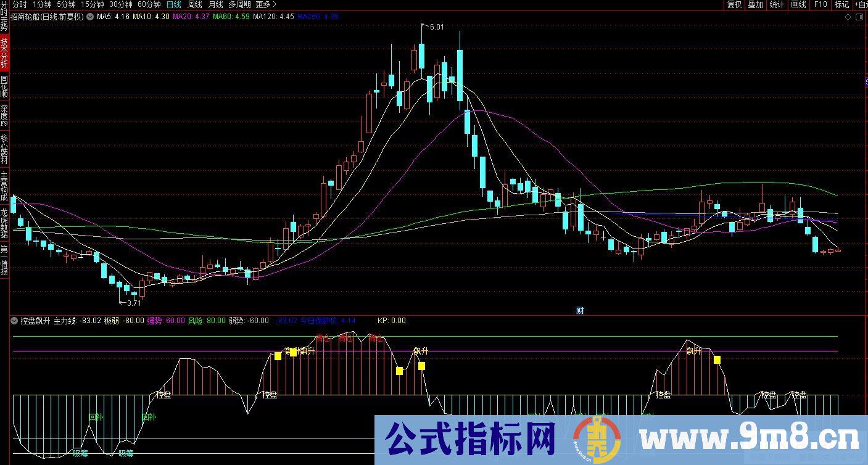The width and height of the screenshot is (868, 465).
Task: Switch to the 1分钟 period
Action: click(42, 4)
